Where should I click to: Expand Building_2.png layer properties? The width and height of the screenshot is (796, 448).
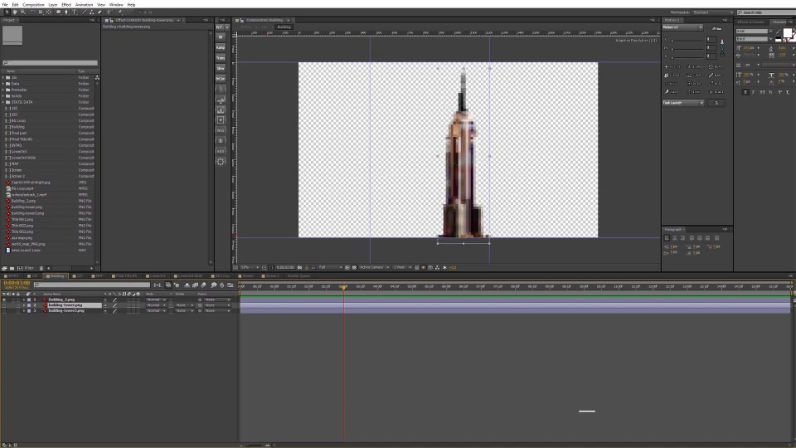pos(24,299)
